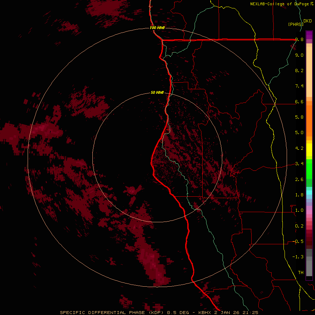The height and width of the screenshot is (315, 315).
Task: Click the 4.2 value on the color scale
Action: pos(299,148)
